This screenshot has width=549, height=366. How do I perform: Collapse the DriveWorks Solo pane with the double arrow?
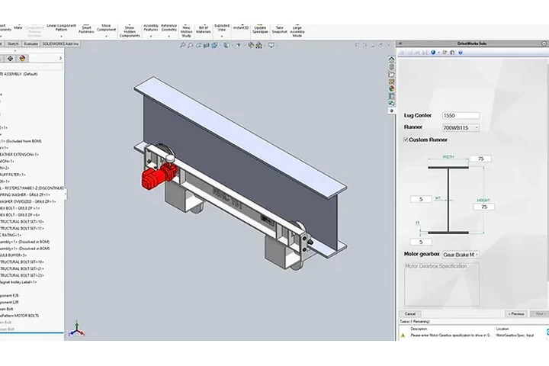400,43
